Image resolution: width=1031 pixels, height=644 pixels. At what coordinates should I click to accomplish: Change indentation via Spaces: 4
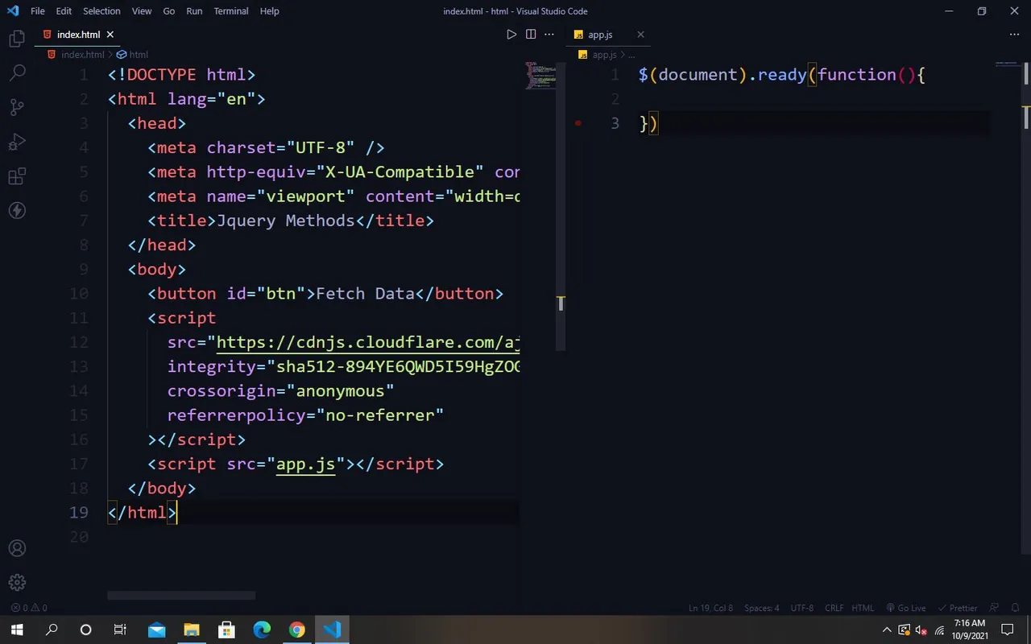[x=761, y=608]
